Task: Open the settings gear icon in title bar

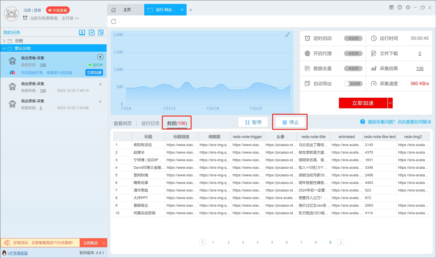Action: click(408, 8)
